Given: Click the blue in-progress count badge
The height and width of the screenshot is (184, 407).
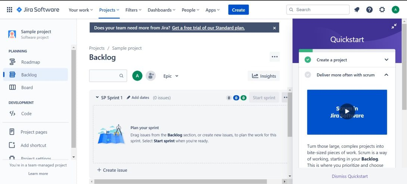Looking at the screenshot, I should click(x=236, y=98).
